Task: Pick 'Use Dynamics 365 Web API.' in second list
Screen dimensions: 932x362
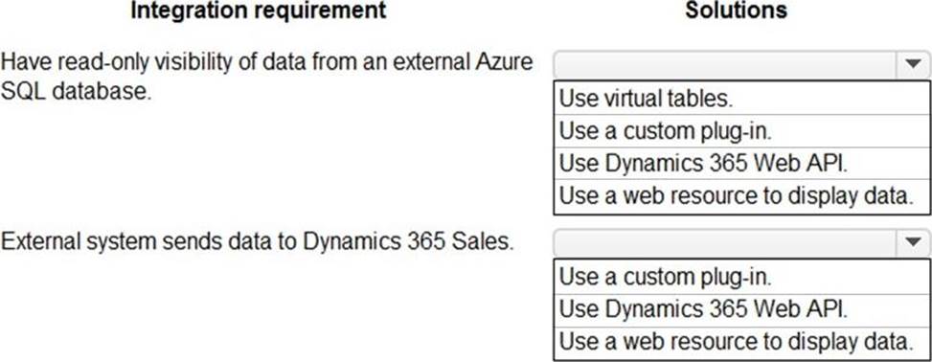Action: [x=741, y=309]
